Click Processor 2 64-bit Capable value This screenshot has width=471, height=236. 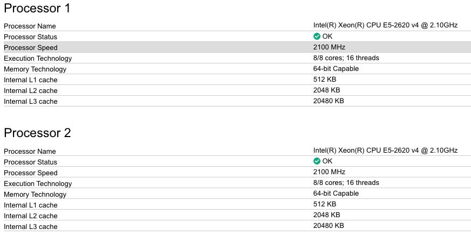336,194
